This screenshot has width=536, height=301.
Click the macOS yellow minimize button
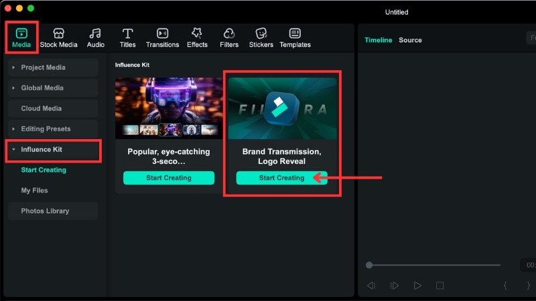click(x=19, y=8)
